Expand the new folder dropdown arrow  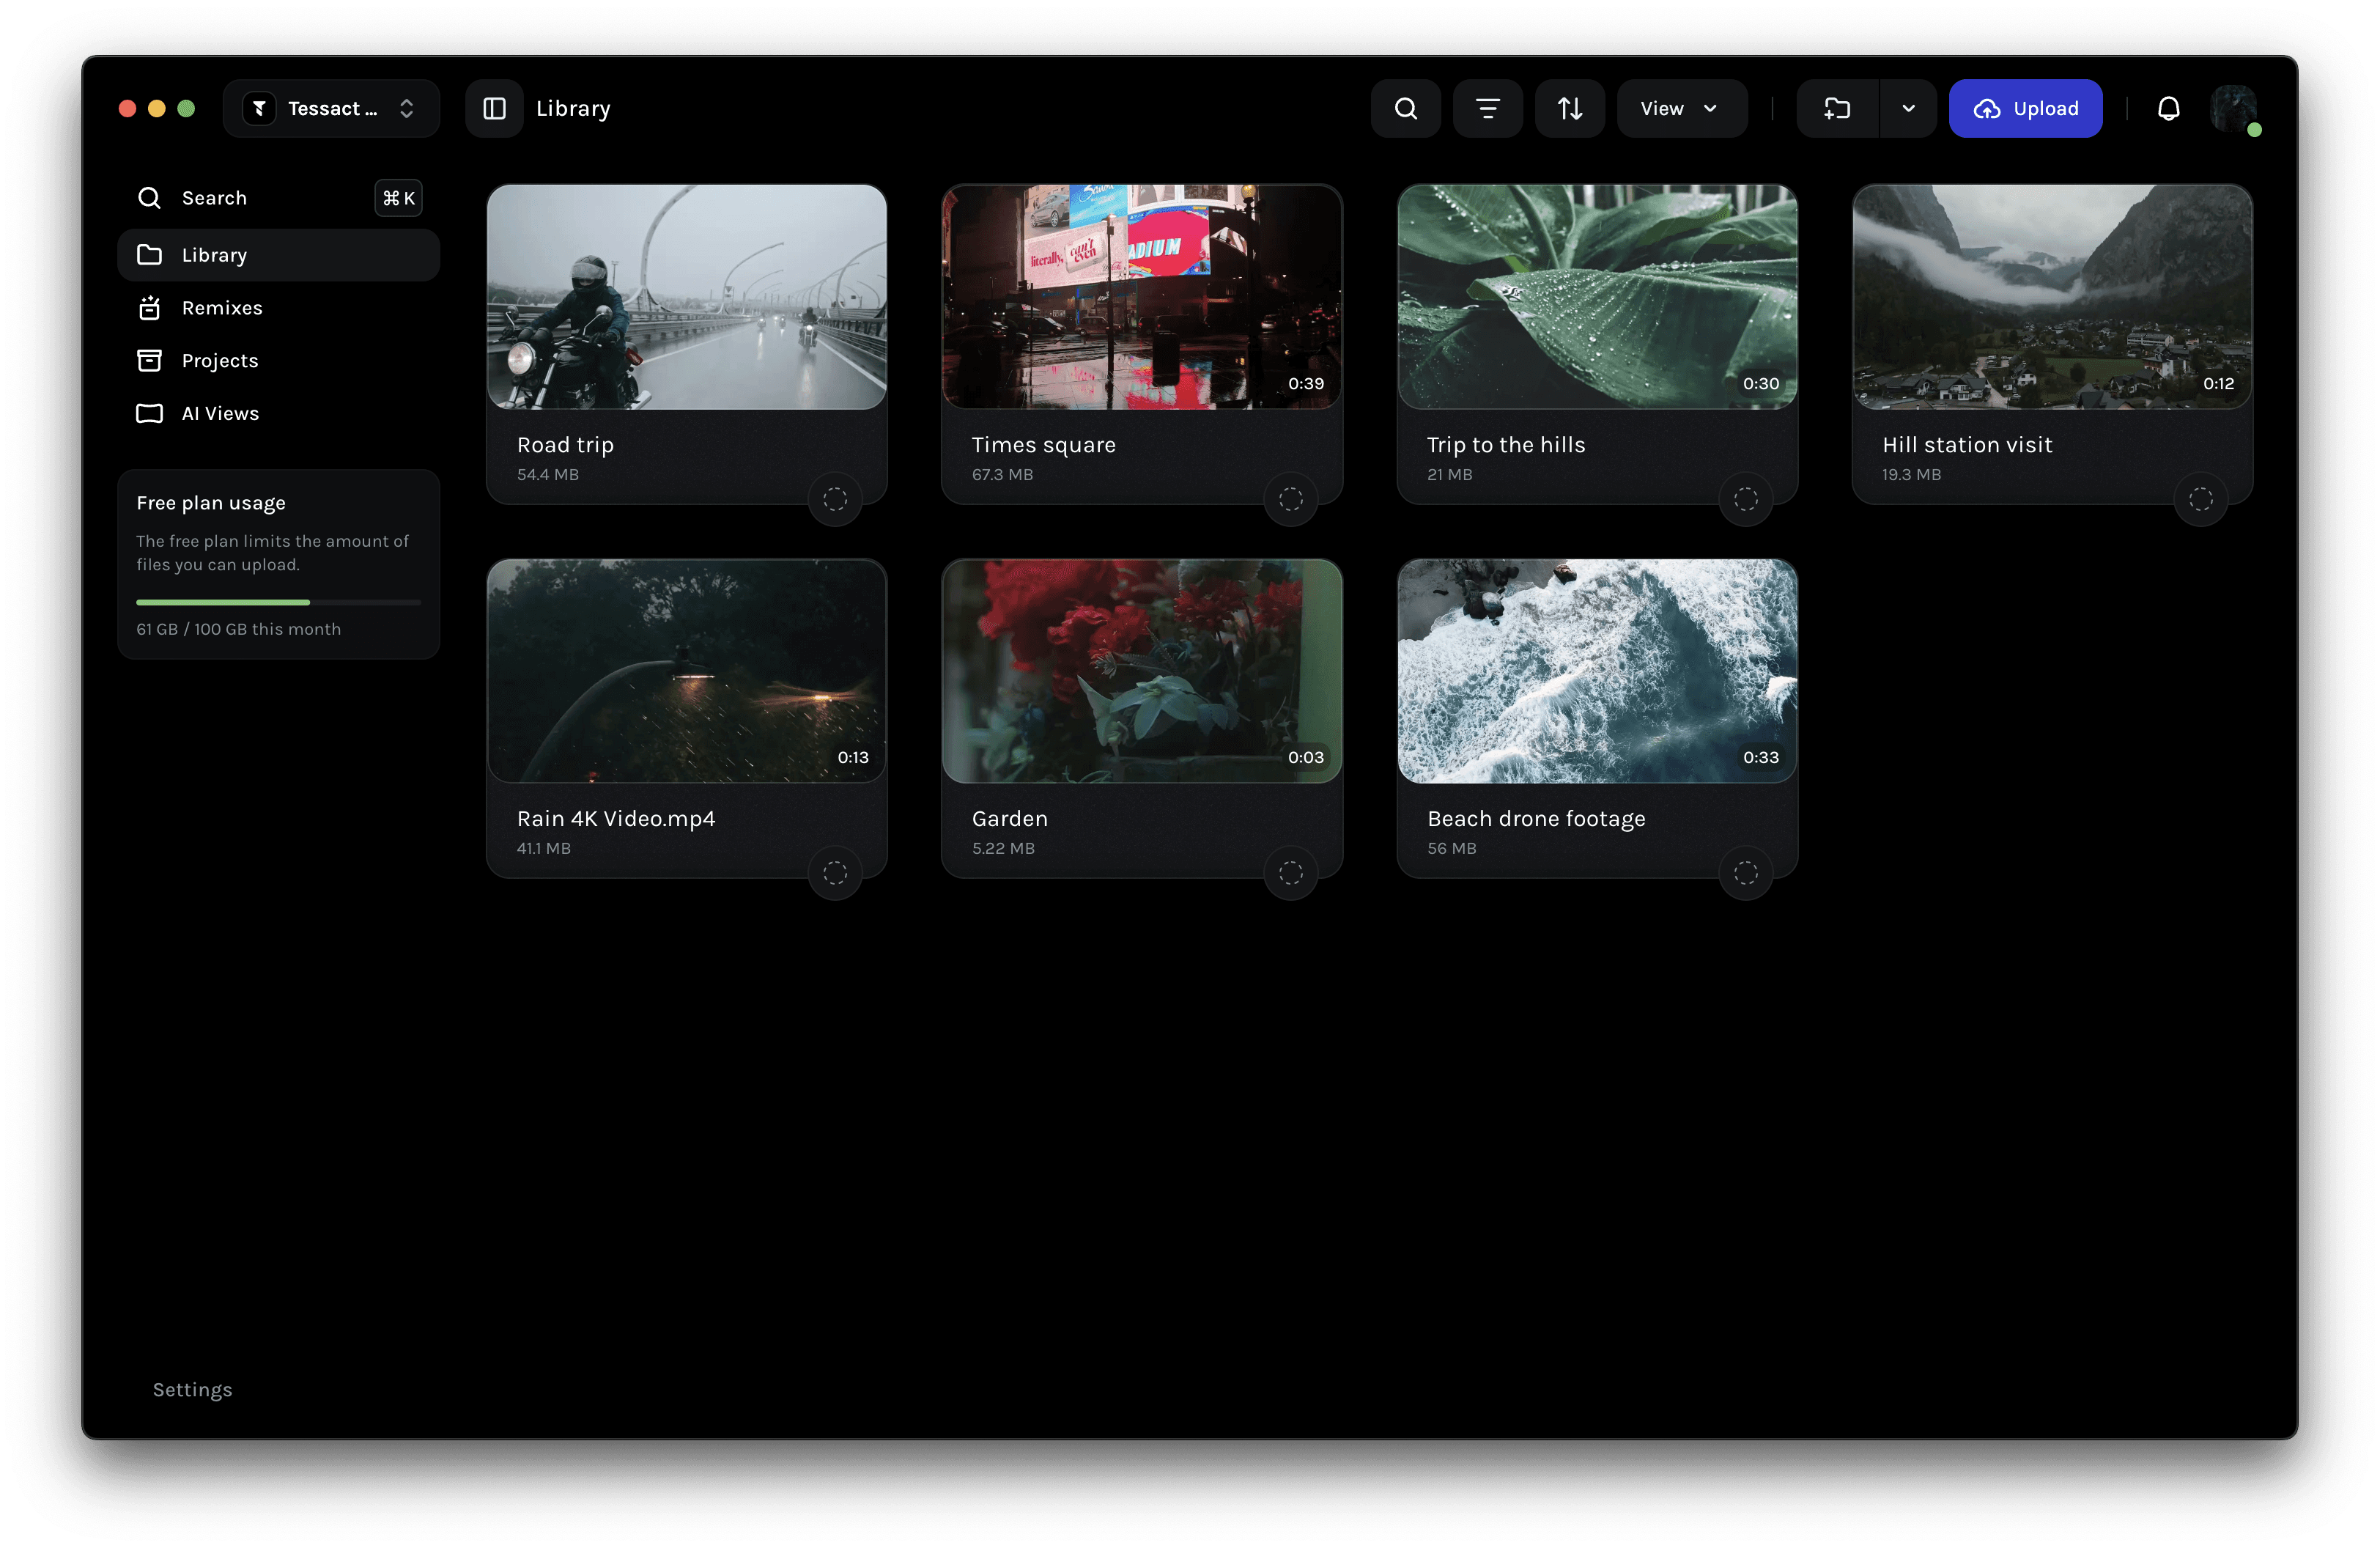click(x=1908, y=108)
